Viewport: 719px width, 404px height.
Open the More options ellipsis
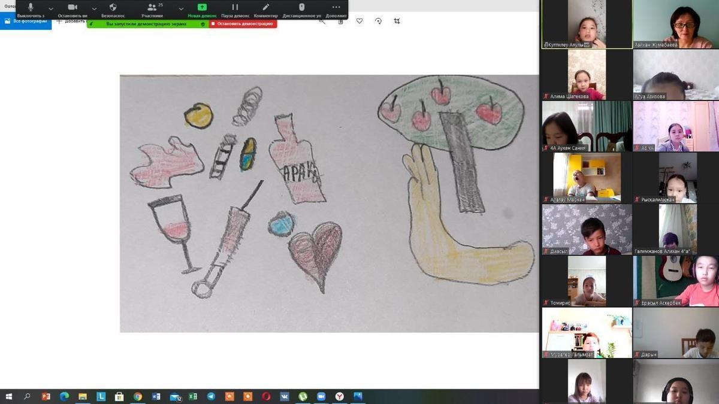coord(336,8)
